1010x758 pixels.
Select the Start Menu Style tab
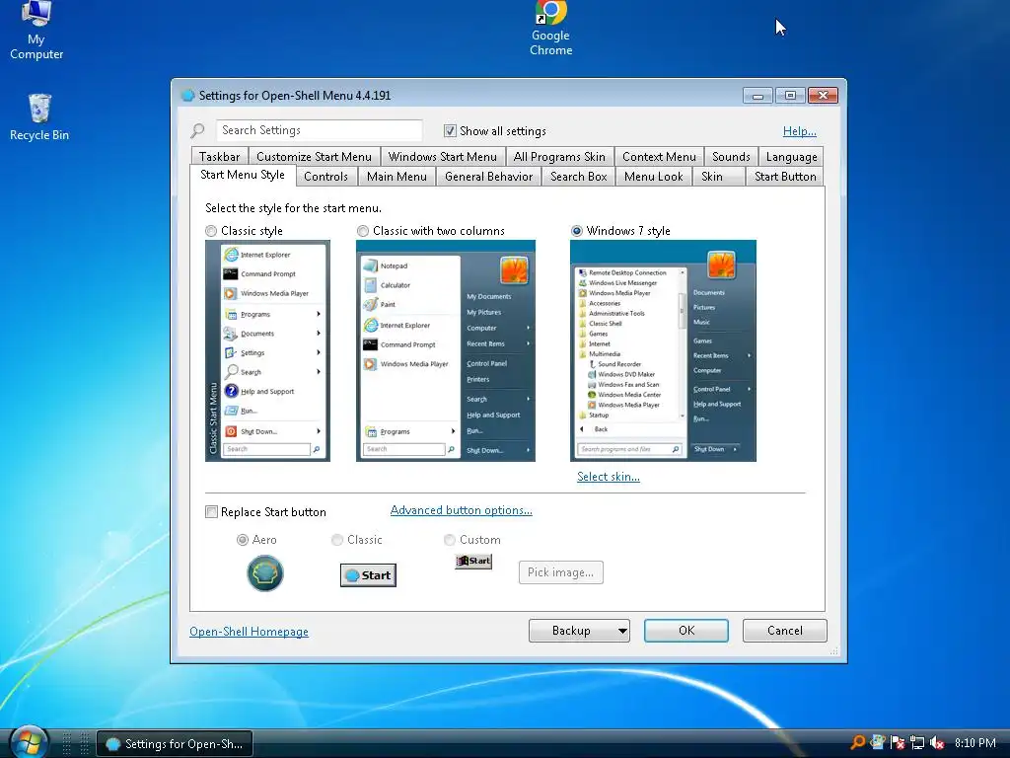coord(243,175)
